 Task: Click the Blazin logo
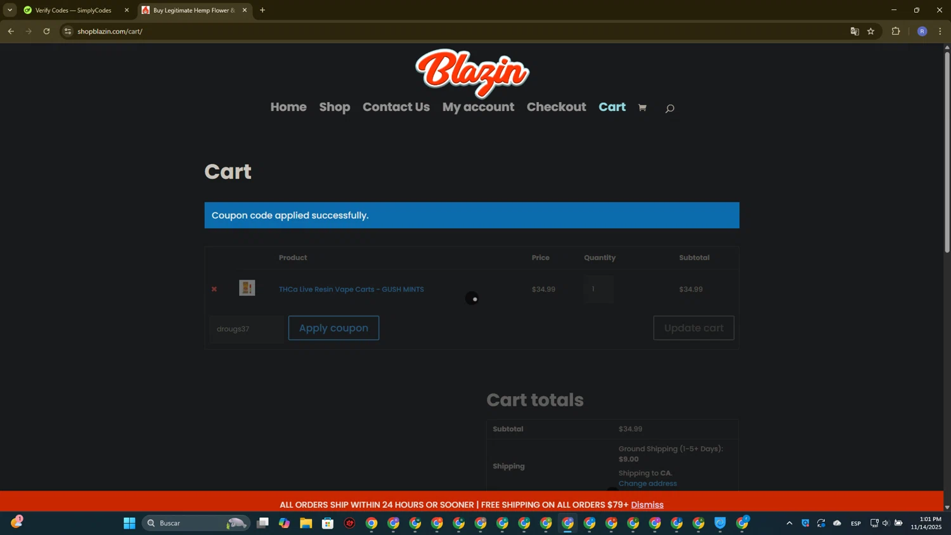[x=472, y=72]
